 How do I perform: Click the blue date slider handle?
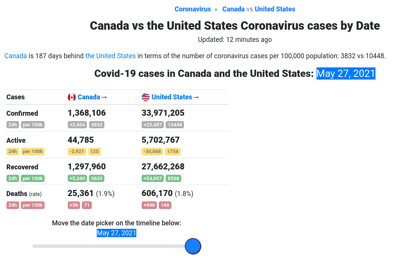pyautogui.click(x=193, y=246)
